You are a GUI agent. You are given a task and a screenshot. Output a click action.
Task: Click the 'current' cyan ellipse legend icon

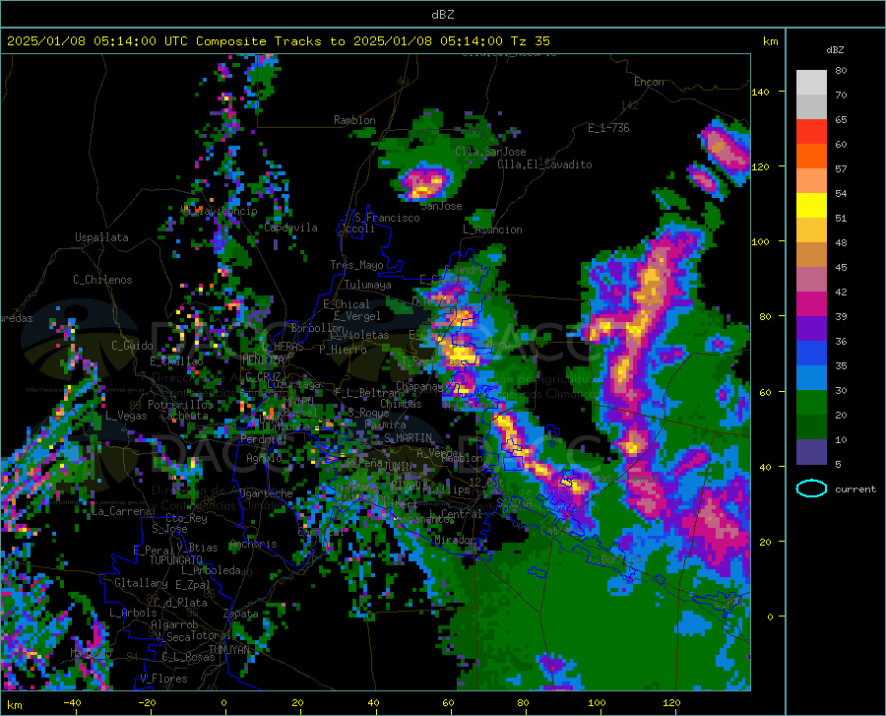(811, 488)
